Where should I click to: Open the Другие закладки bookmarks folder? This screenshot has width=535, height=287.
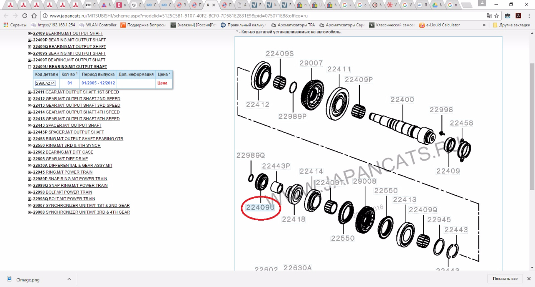(x=511, y=25)
